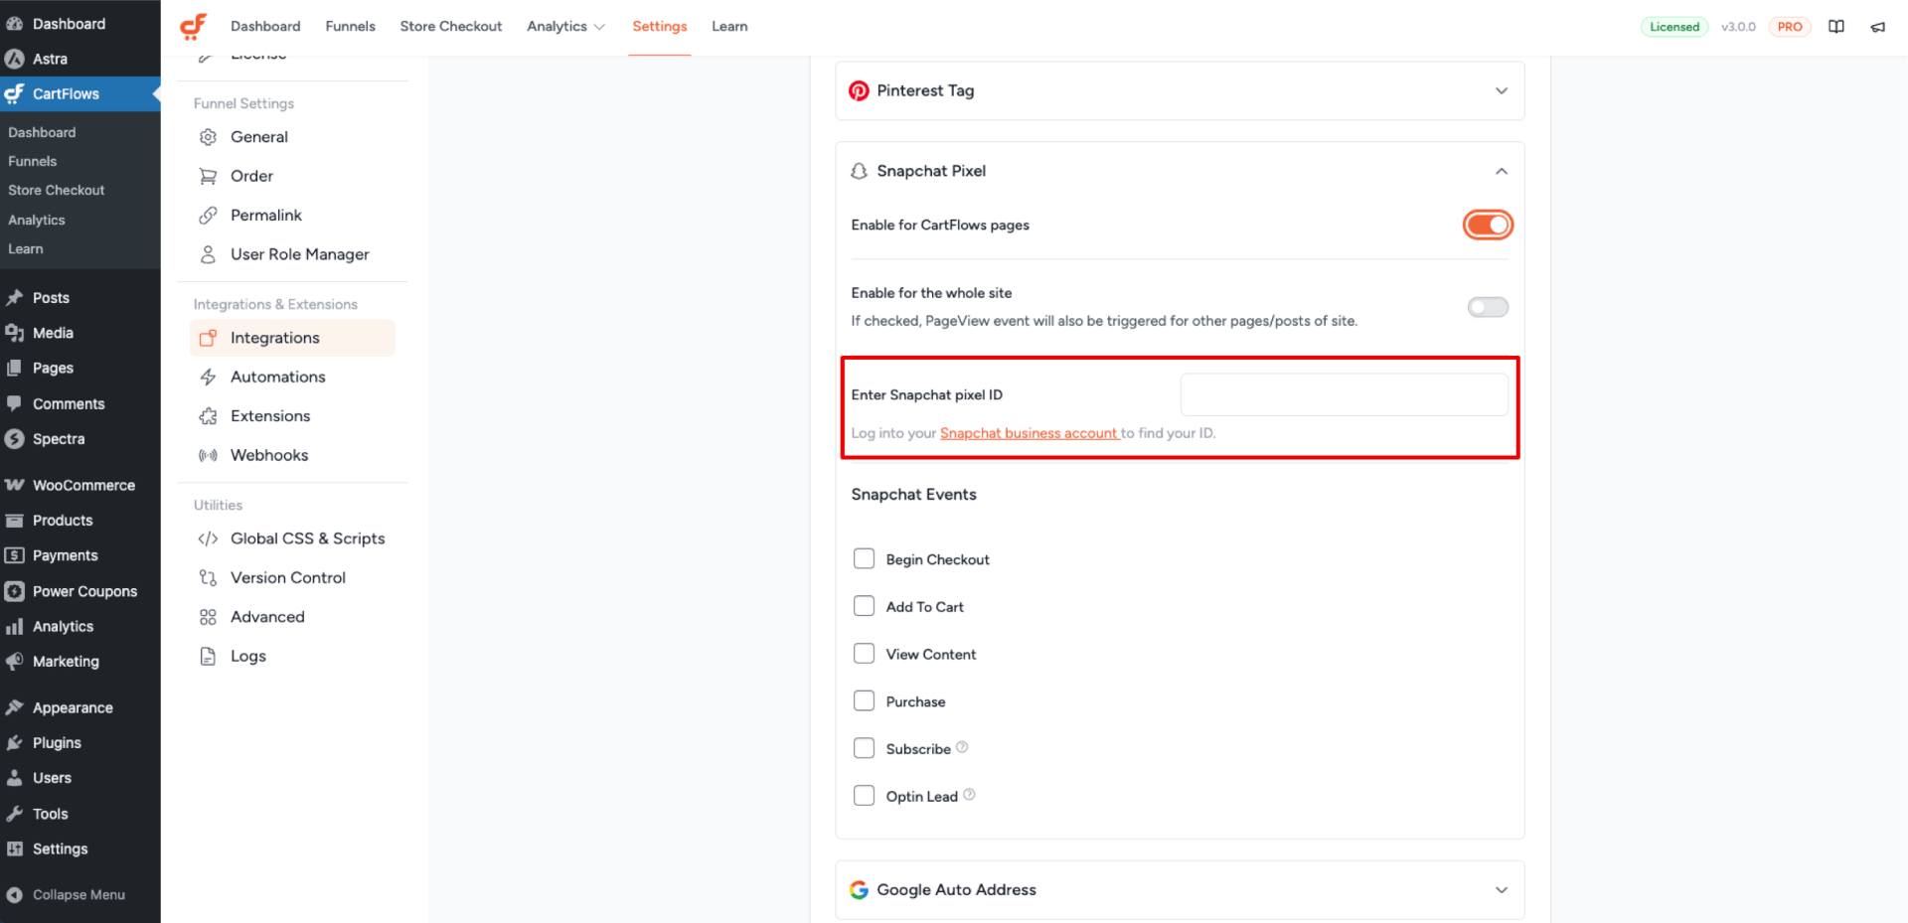Screen dimensions: 1908x923
Task: Click the Google Auto Address section title
Action: (956, 890)
